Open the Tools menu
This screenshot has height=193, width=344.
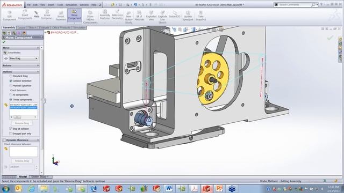coord(60,5)
